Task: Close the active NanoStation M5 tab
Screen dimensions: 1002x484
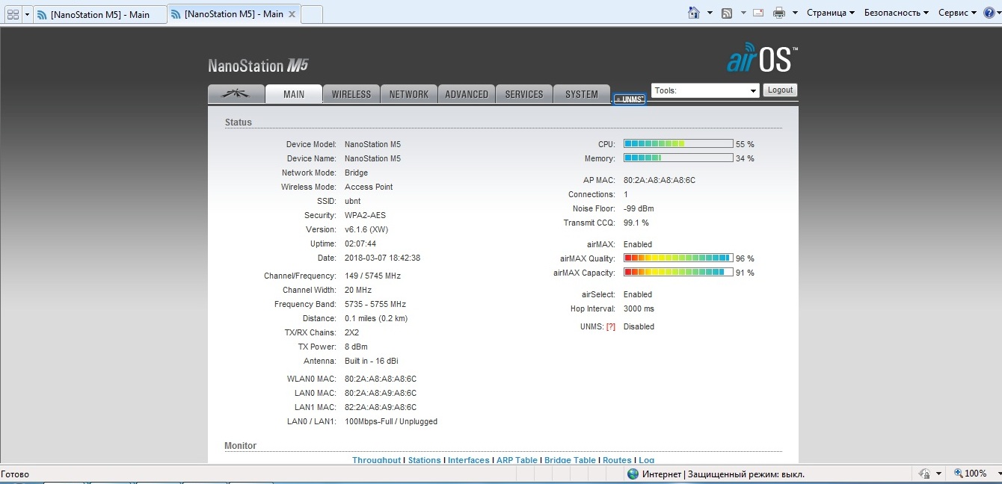Action: (292, 14)
